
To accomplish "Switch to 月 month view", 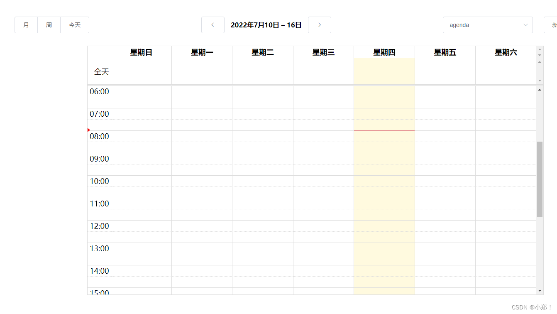I will point(26,25).
